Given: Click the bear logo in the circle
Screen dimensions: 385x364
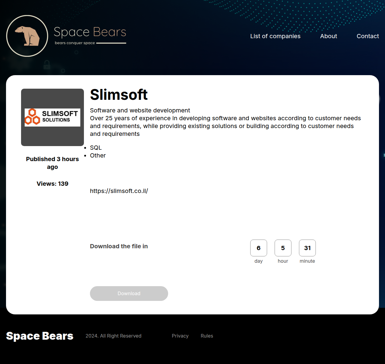Looking at the screenshot, I should pos(27,36).
